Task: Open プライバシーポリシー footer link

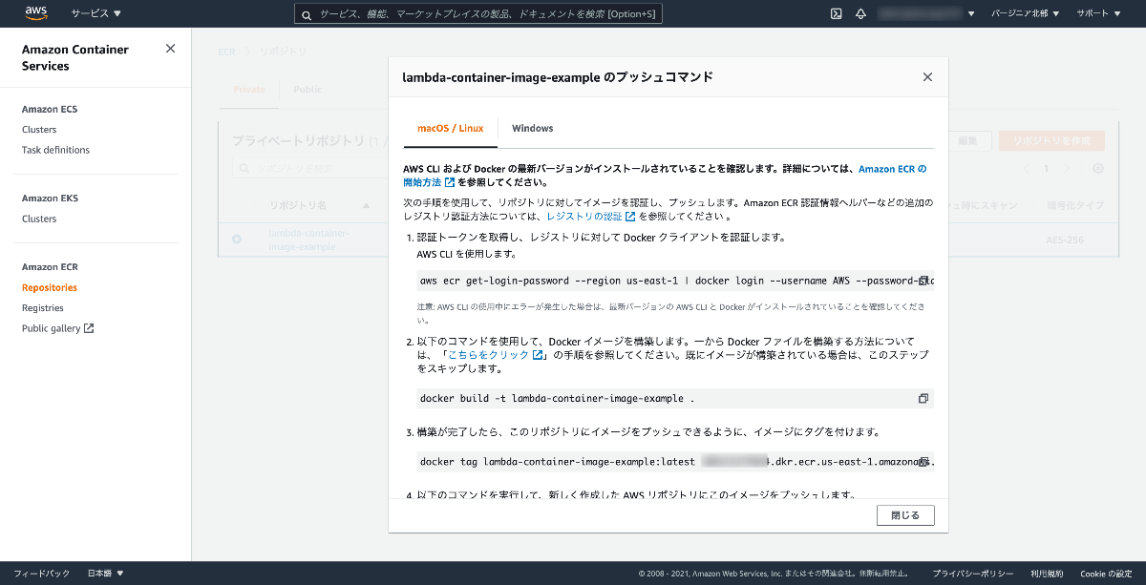Action: [973, 574]
